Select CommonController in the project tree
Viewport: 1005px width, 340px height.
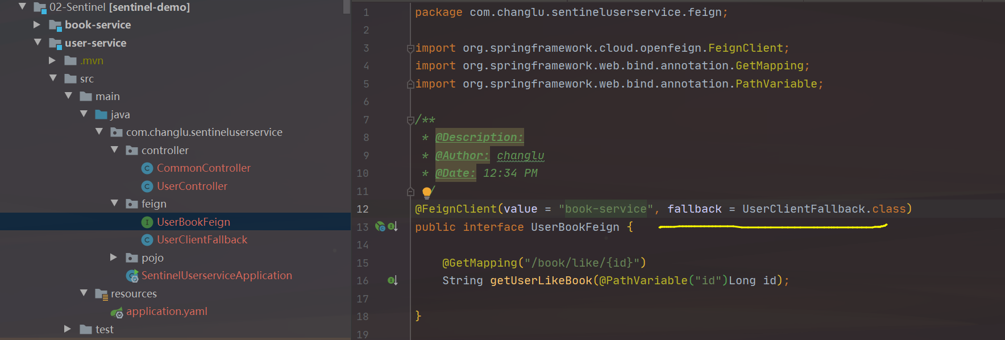point(204,168)
